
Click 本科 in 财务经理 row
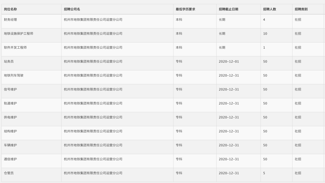point(179,20)
